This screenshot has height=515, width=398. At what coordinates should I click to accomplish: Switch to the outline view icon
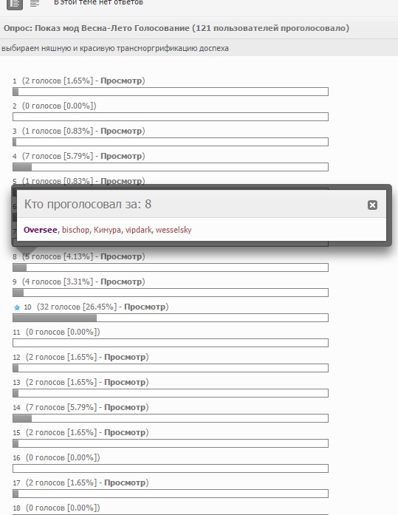point(35,3)
